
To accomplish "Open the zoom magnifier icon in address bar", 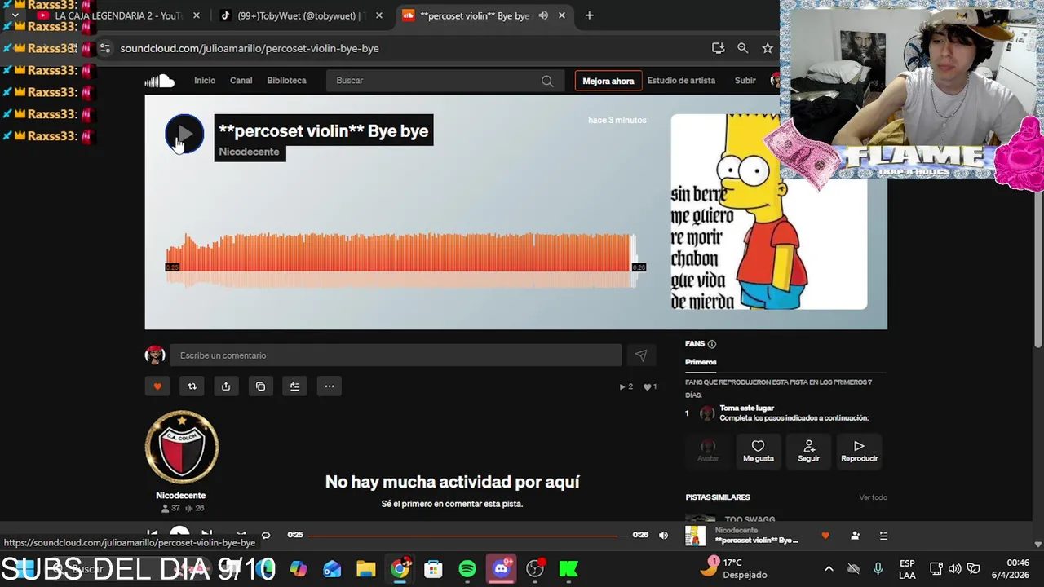I will click(742, 48).
